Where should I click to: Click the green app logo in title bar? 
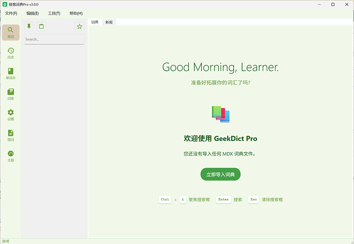point(5,4)
